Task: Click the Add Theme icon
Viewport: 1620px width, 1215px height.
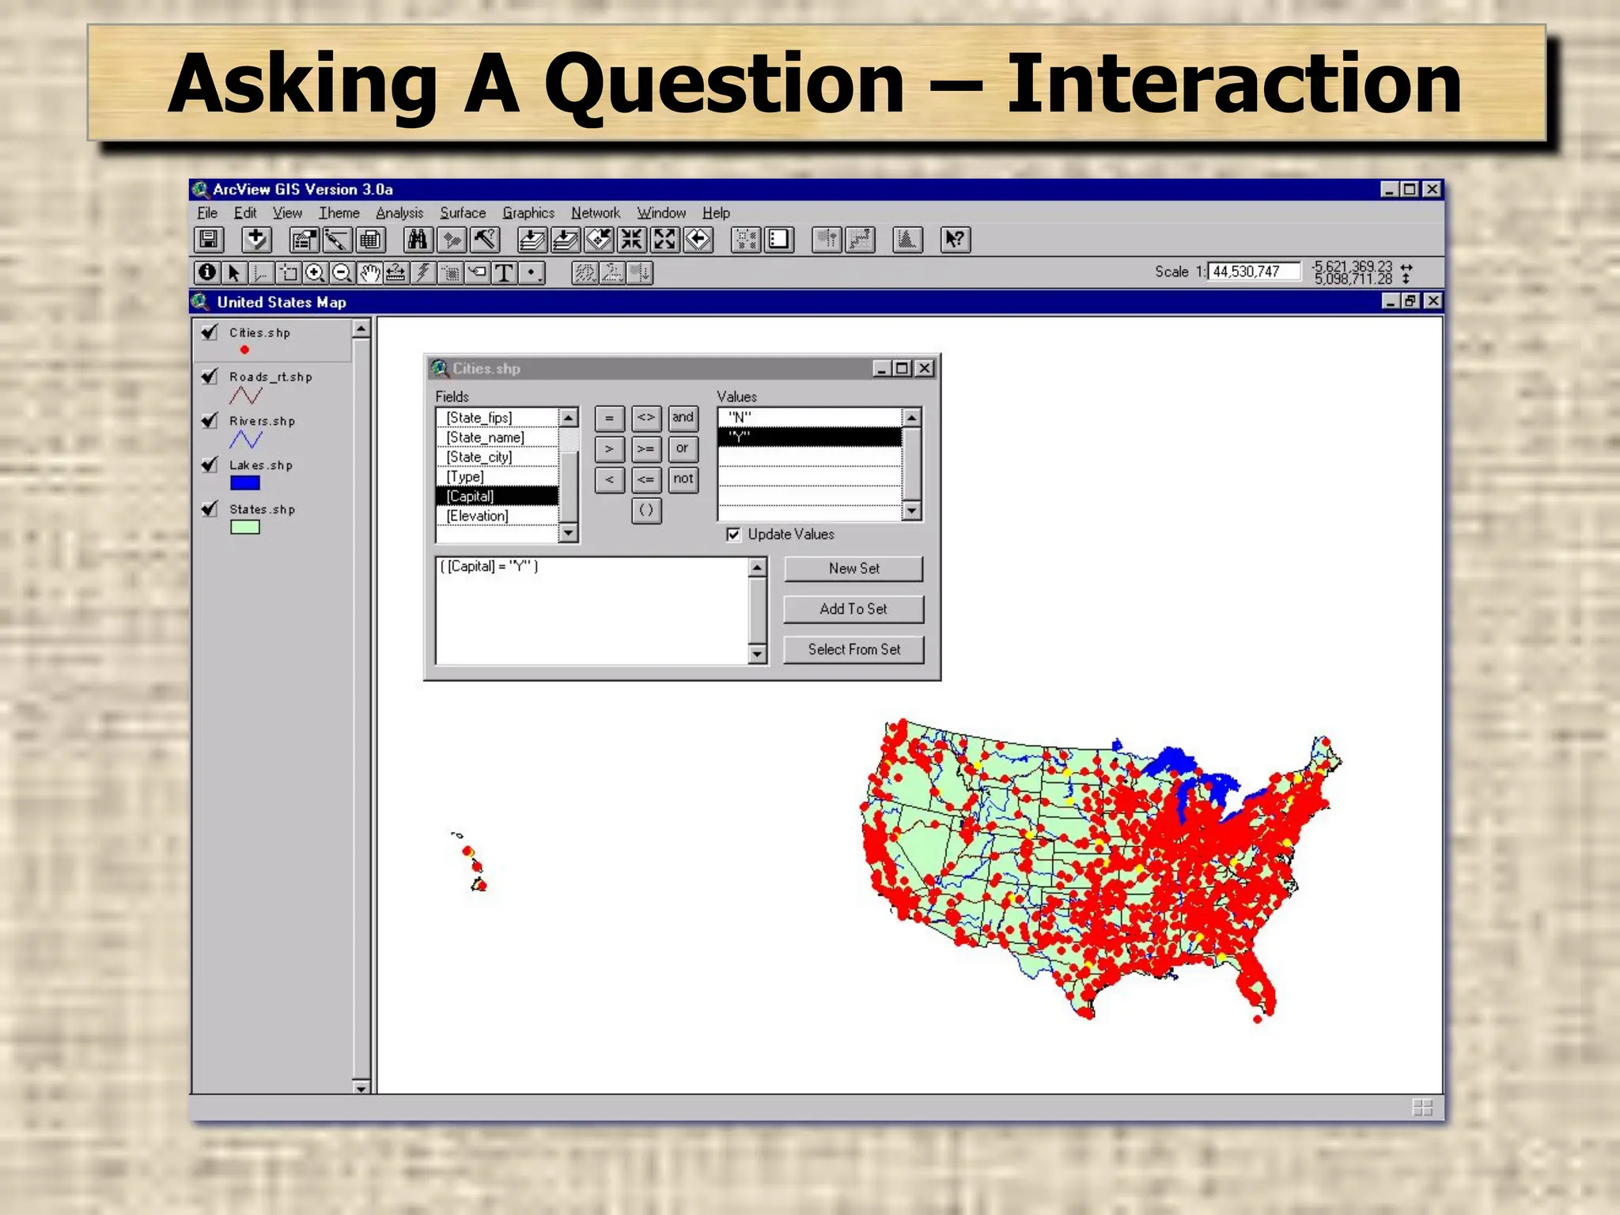Action: [255, 239]
